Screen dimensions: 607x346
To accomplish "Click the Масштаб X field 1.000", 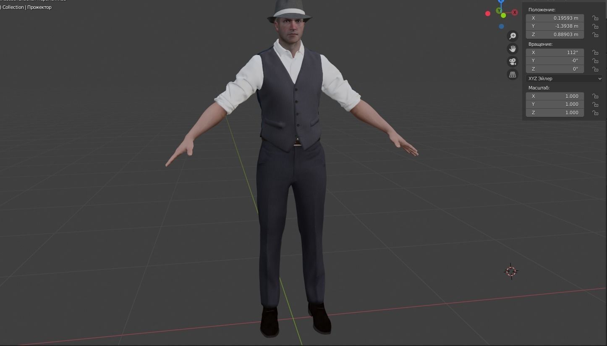I will click(x=555, y=96).
